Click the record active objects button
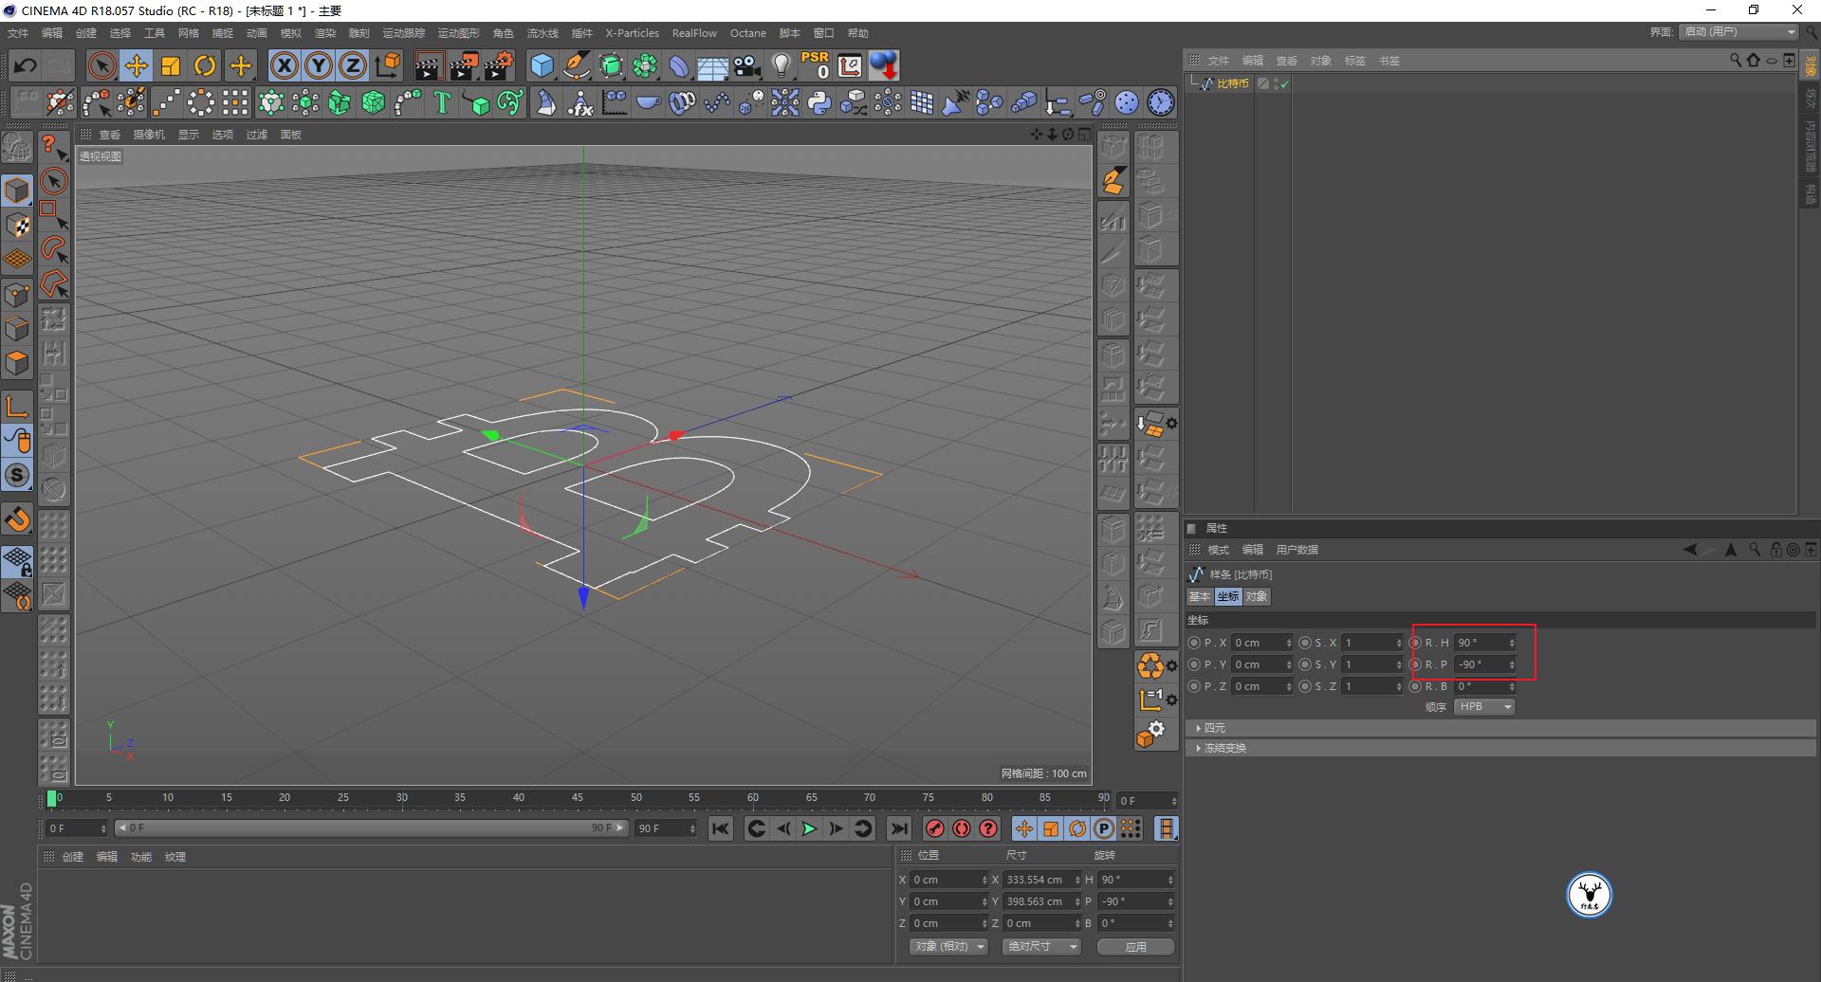The image size is (1821, 982). point(935,828)
